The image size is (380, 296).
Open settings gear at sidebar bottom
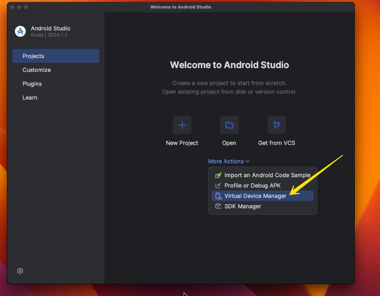click(x=20, y=271)
